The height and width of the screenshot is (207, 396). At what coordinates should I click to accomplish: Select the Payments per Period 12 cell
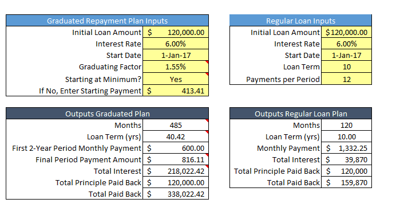click(x=346, y=79)
